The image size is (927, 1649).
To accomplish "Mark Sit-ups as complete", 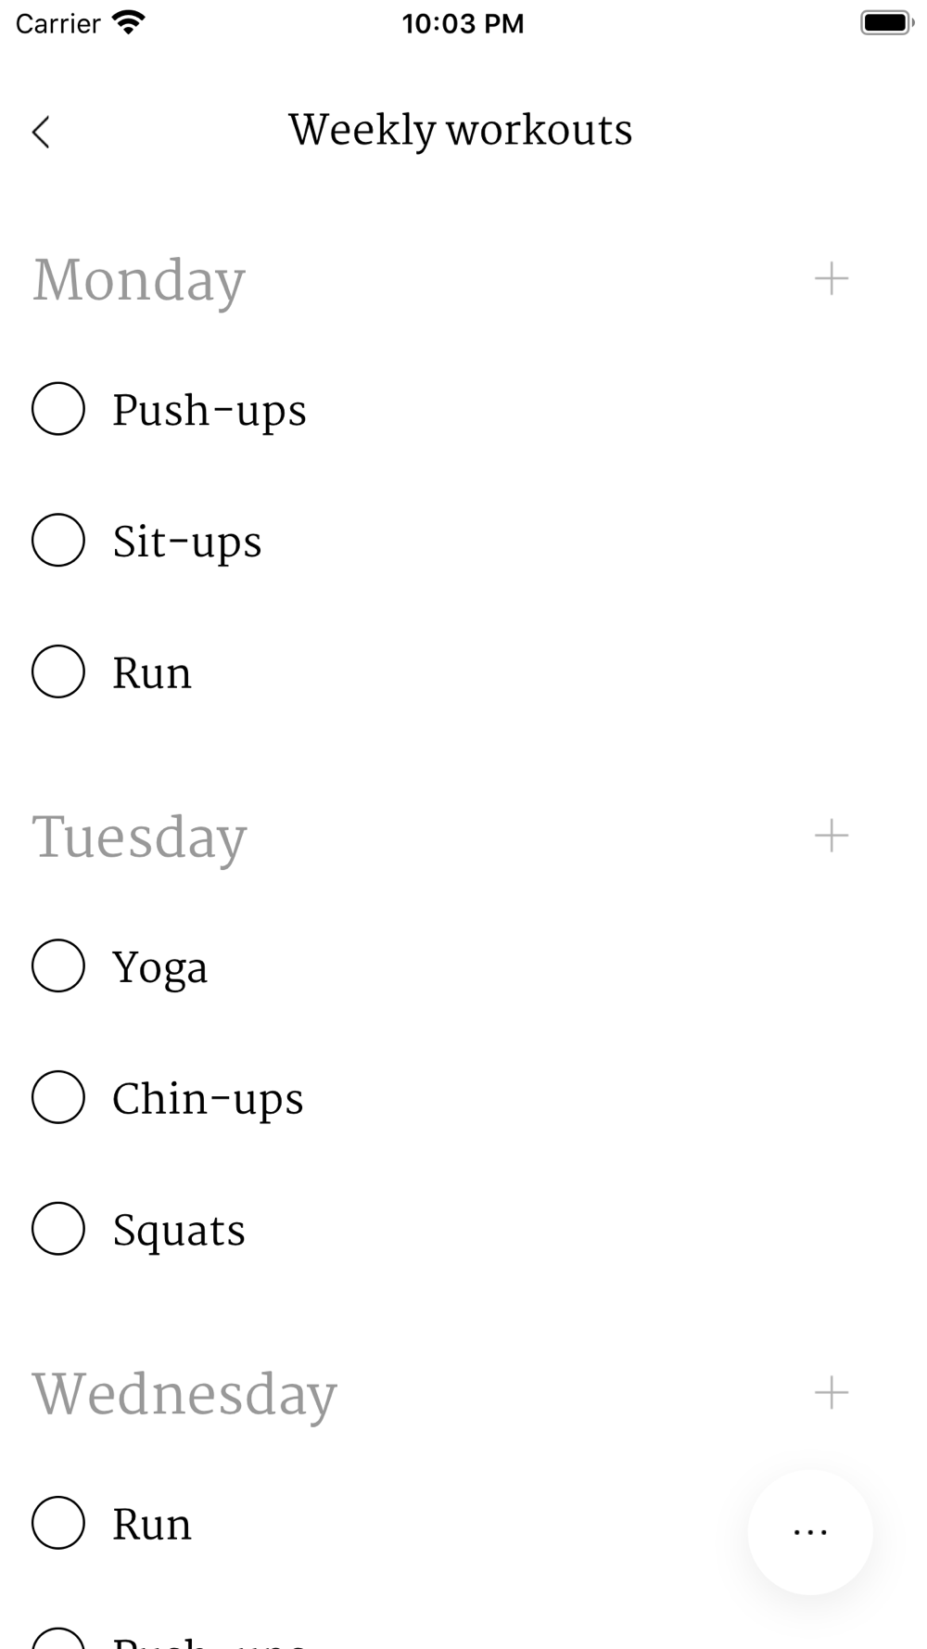I will [58, 540].
